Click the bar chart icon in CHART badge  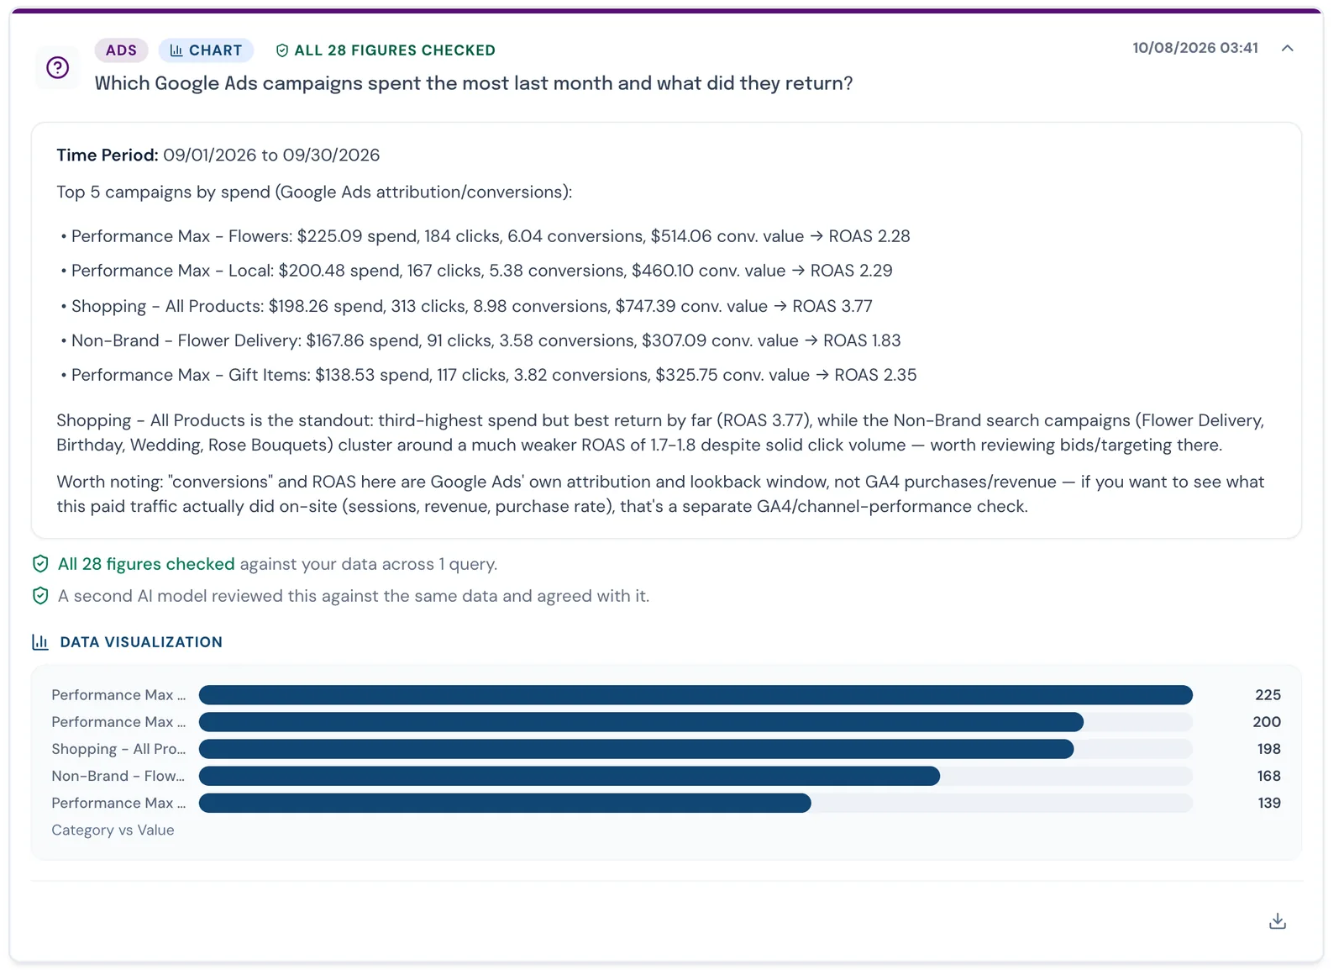(x=176, y=50)
